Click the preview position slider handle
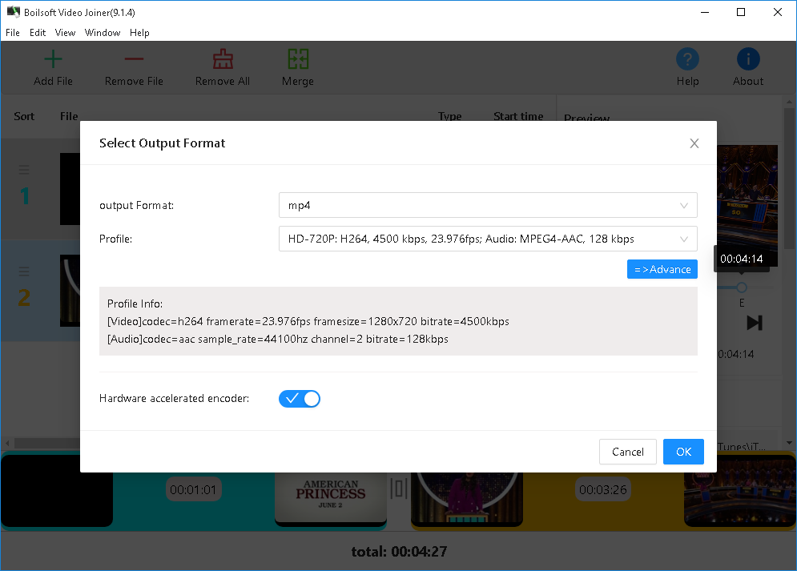 (x=742, y=288)
